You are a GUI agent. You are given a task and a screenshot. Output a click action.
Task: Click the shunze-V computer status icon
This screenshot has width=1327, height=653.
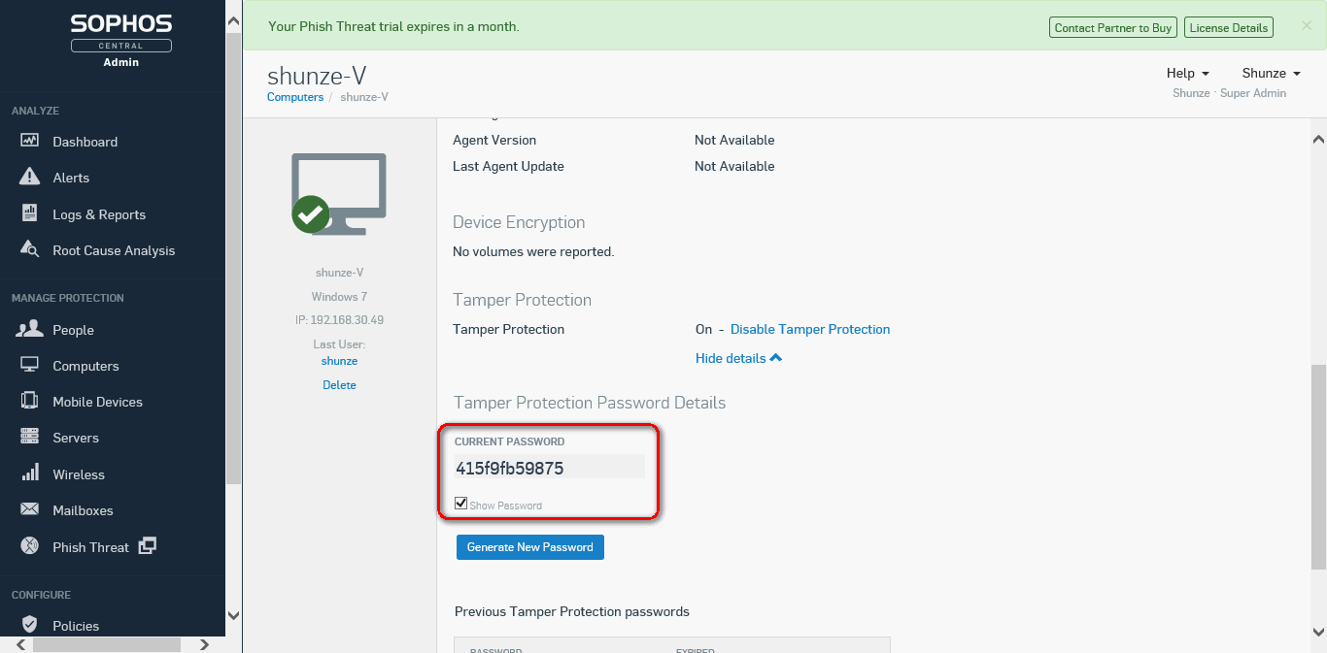pyautogui.click(x=339, y=194)
